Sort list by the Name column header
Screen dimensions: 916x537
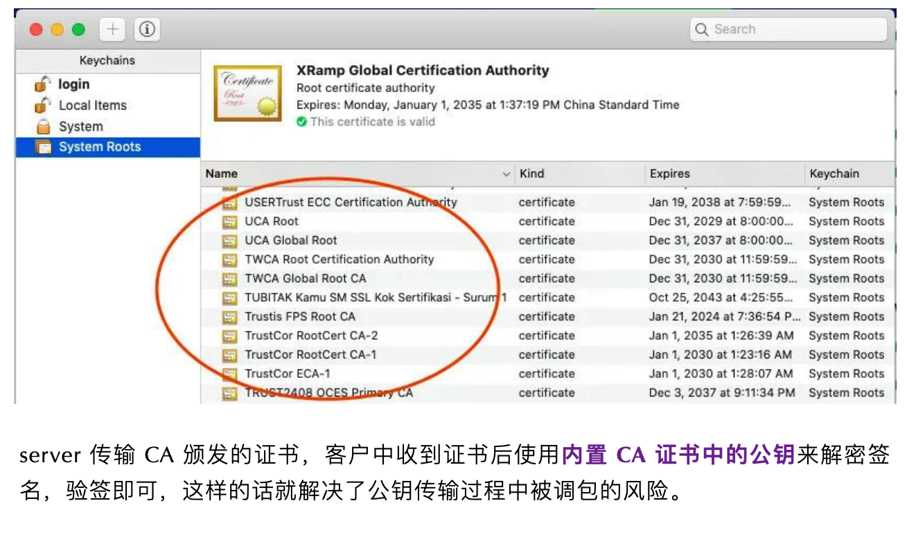[x=358, y=174]
